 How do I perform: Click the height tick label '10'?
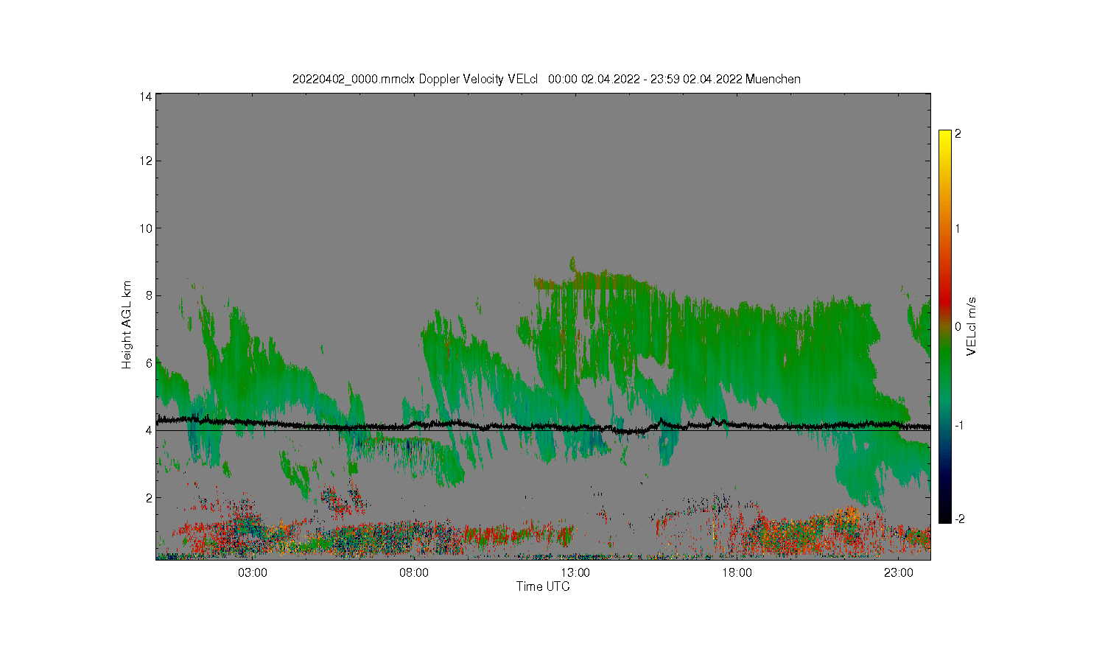[x=146, y=228]
